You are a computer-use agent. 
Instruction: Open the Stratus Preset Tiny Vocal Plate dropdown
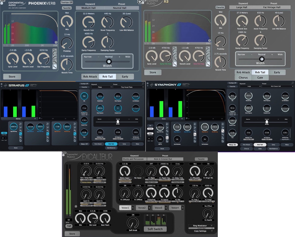129,87
